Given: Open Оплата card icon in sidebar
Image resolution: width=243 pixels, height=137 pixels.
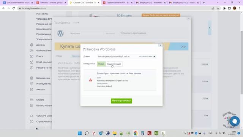Looking at the screenshot, I should [x=32, y=100].
